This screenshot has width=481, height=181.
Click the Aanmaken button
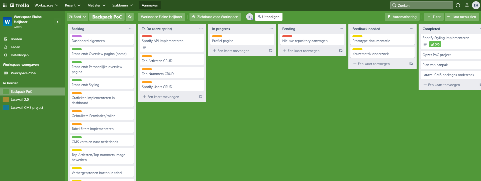(x=150, y=5)
